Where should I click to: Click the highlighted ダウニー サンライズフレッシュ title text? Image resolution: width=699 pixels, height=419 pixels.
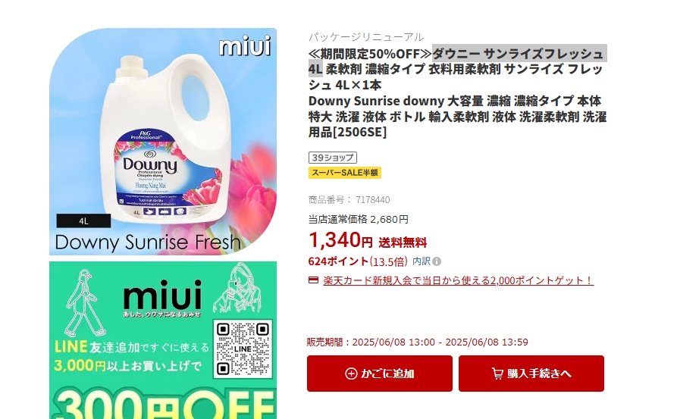point(457,61)
